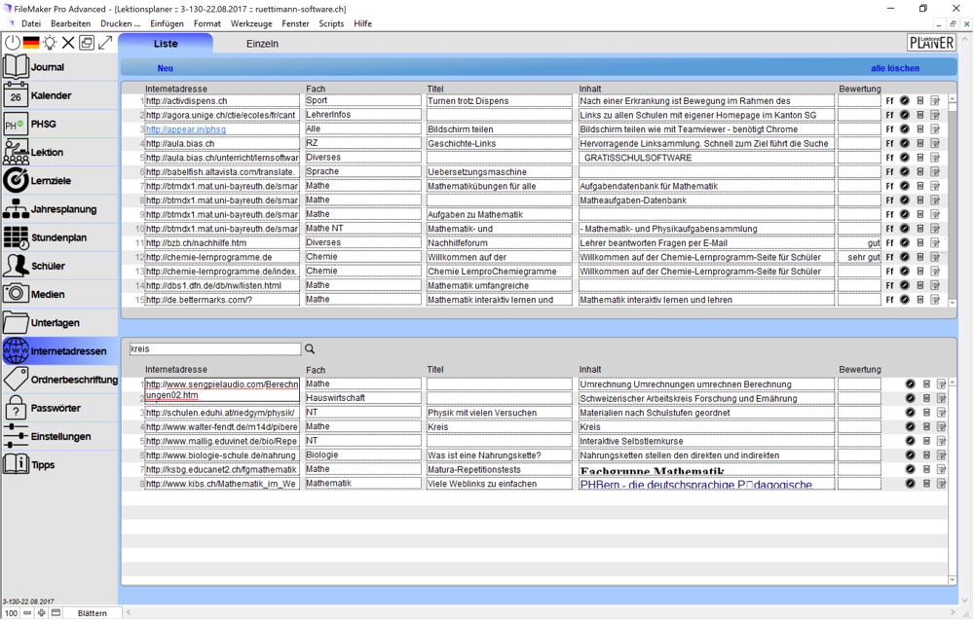974x620 pixels.
Task: Click the Fach field 'Biologie'
Action: (x=362, y=455)
